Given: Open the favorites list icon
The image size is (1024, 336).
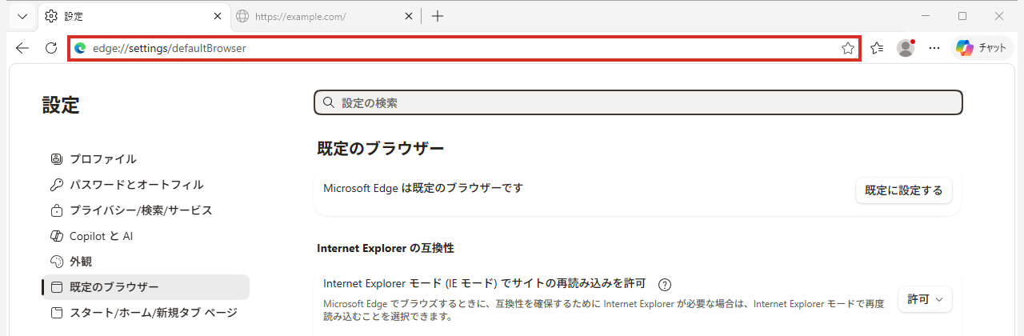Looking at the screenshot, I should [x=877, y=48].
